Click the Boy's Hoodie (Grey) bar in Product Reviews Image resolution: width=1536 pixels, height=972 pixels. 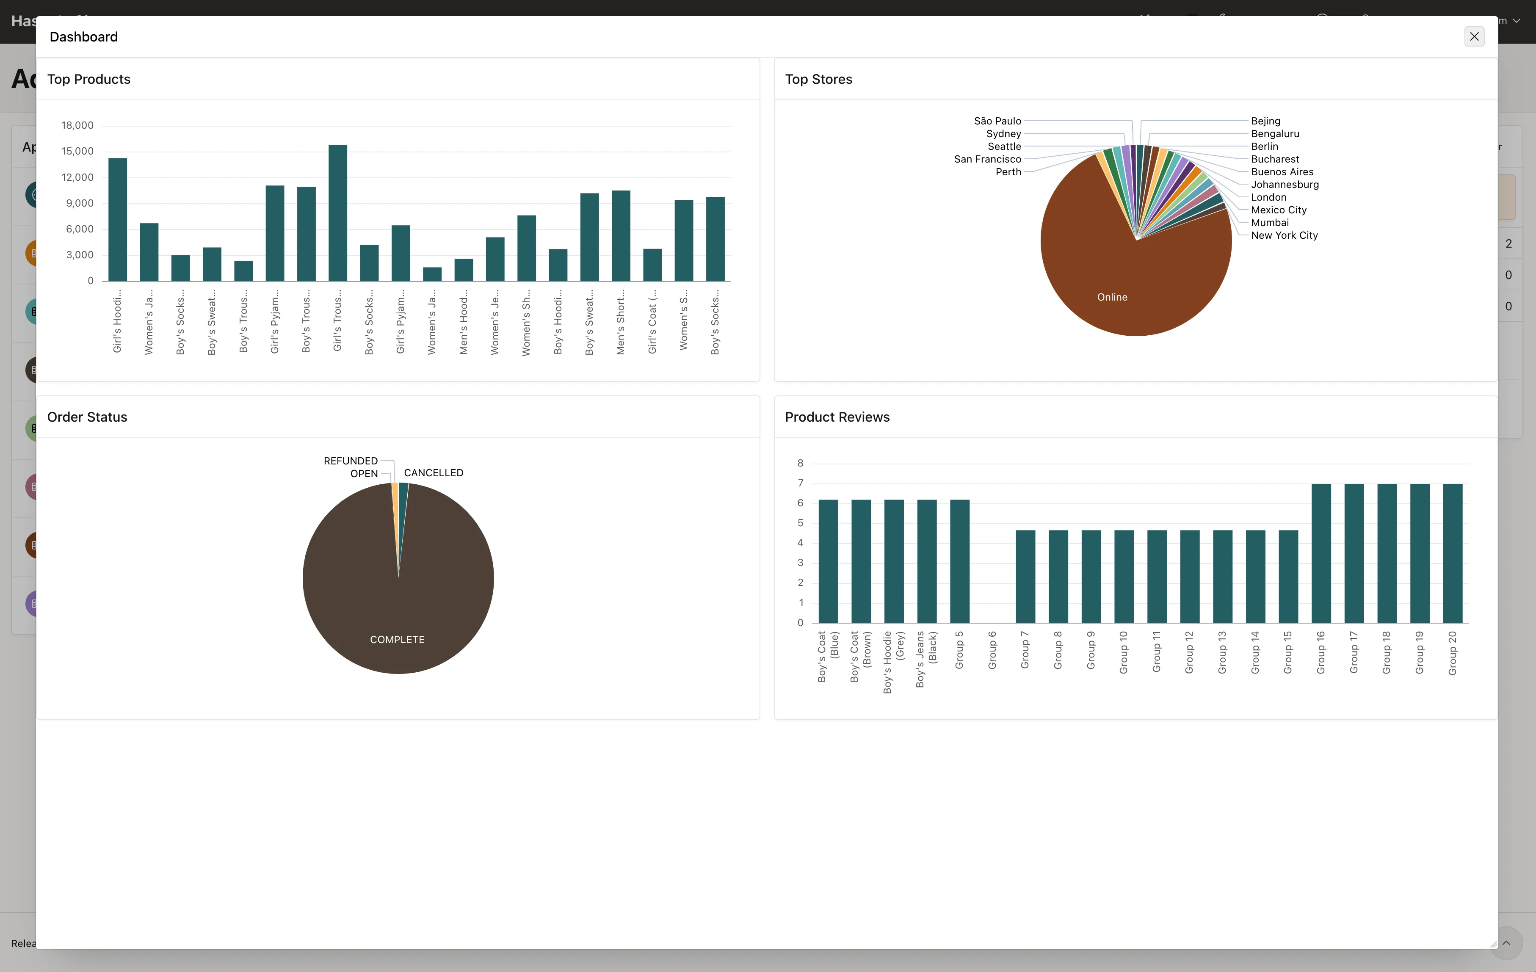coord(894,561)
